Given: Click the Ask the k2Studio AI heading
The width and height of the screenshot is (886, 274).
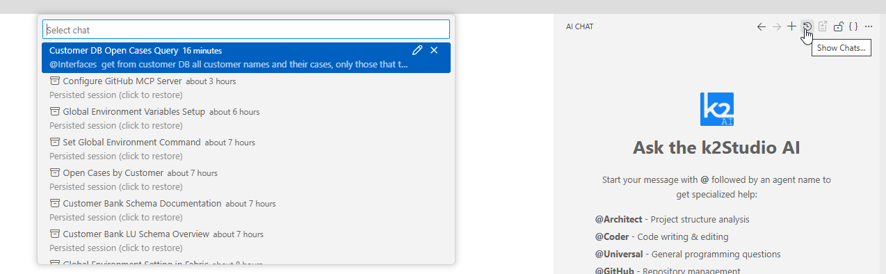Looking at the screenshot, I should [716, 147].
